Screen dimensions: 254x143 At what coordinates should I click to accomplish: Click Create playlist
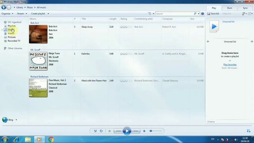point(38,14)
